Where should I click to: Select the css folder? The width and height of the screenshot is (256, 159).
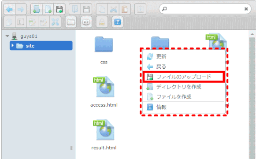(x=104, y=44)
